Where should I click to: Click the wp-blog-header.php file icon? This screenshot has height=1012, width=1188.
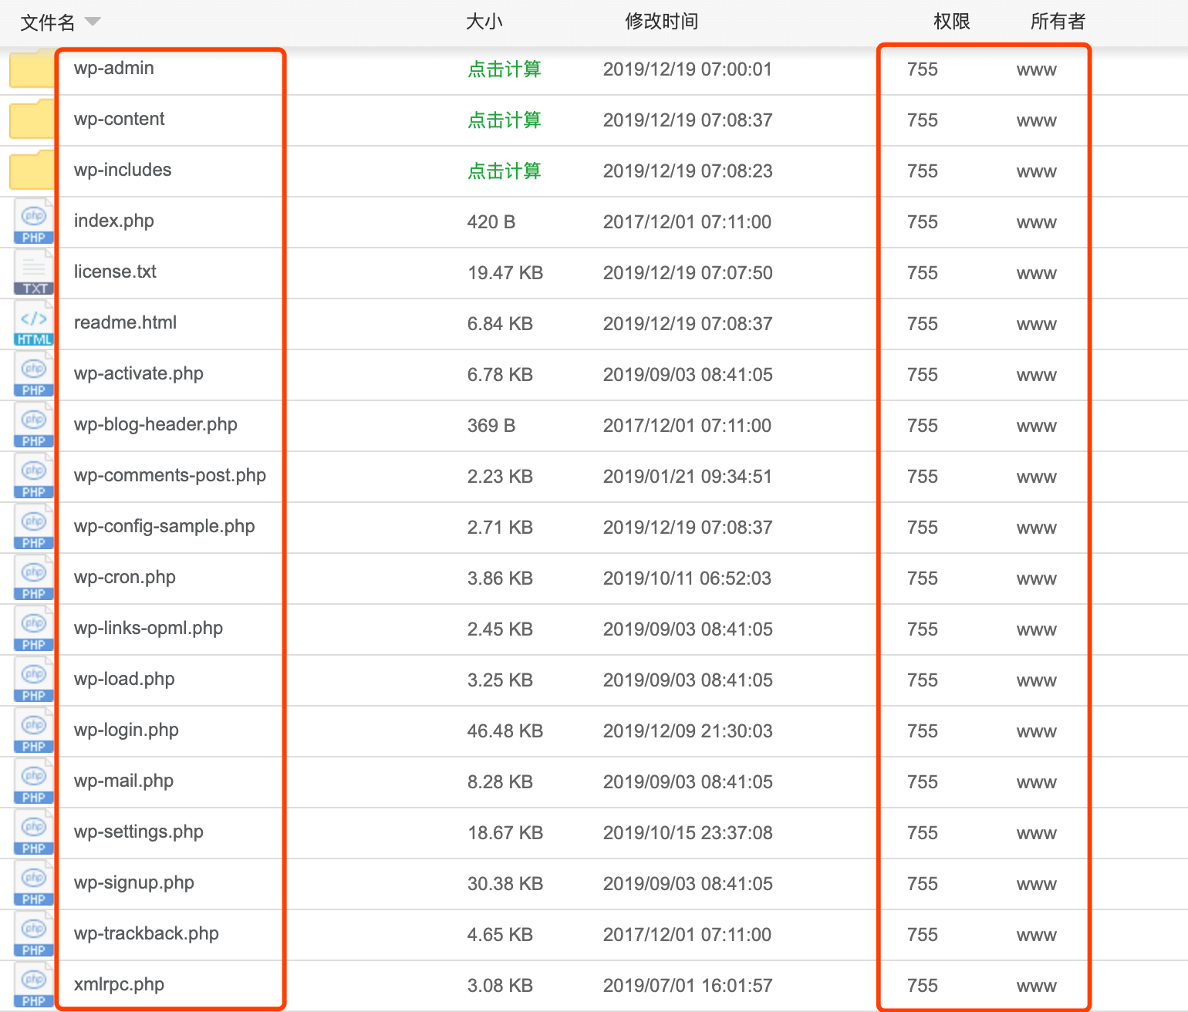point(34,426)
